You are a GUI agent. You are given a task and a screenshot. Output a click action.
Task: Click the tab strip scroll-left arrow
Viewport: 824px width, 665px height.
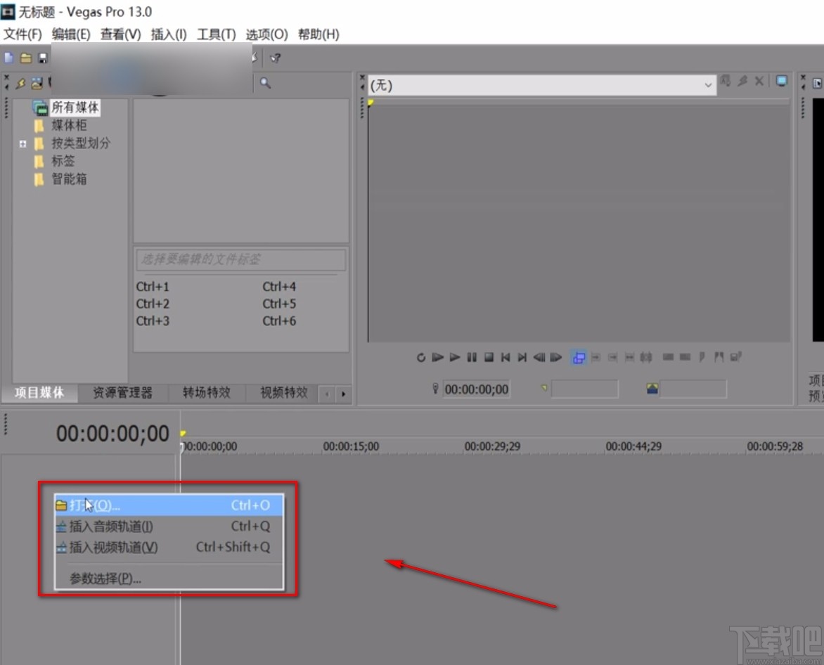coord(327,394)
